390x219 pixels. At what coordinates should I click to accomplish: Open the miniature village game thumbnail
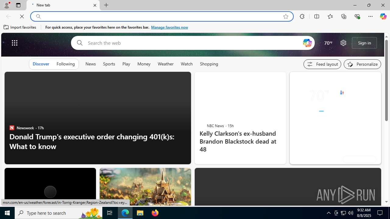click(x=145, y=187)
